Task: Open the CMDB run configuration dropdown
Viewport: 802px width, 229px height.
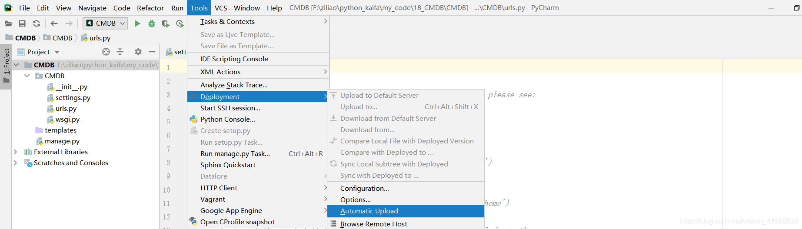Action: 105,23
